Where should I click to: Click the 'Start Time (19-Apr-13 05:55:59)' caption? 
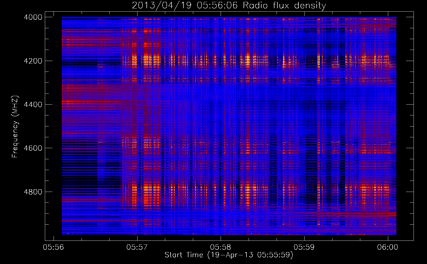[229, 255]
